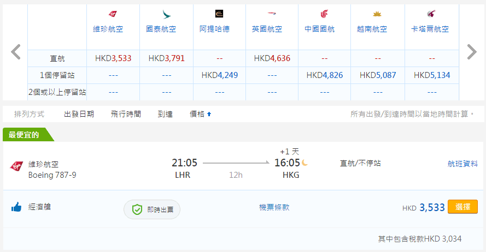The image size is (486, 252).
Task: Sort results by 到達 time
Action: coord(165,114)
